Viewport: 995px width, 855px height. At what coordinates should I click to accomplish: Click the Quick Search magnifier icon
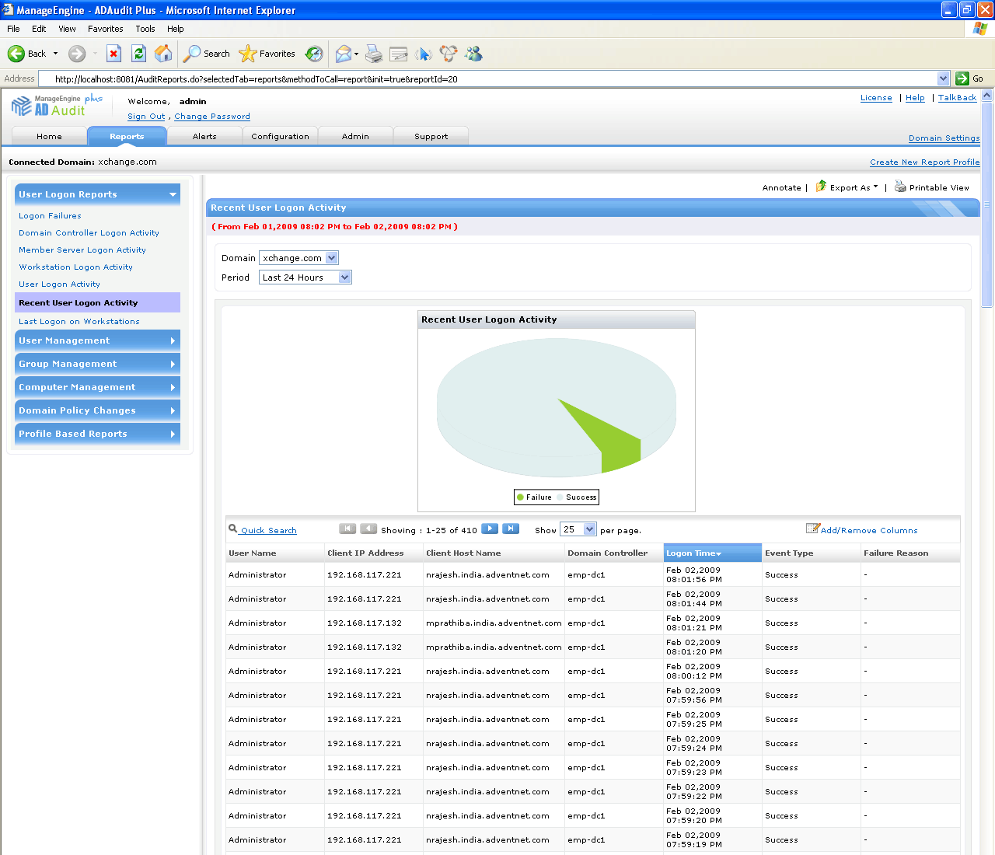coord(232,529)
